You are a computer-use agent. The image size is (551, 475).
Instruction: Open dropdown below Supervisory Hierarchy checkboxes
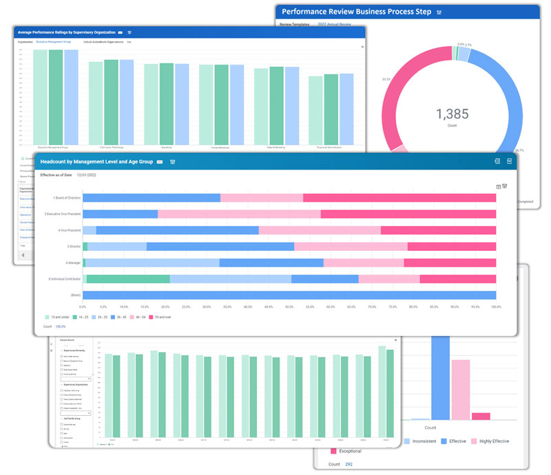coord(76,379)
